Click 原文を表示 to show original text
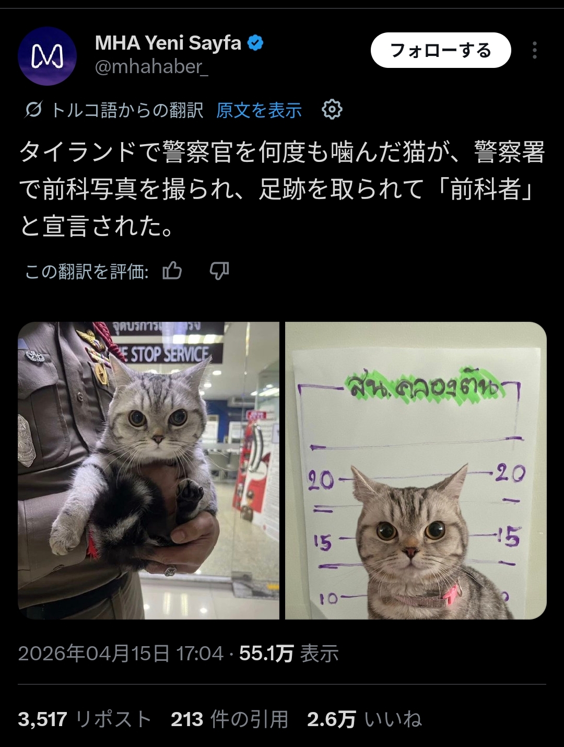The height and width of the screenshot is (747, 564). pyautogui.click(x=259, y=110)
